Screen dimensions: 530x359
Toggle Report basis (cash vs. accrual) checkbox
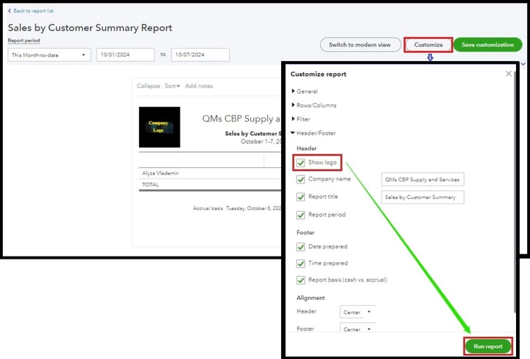pyautogui.click(x=301, y=280)
